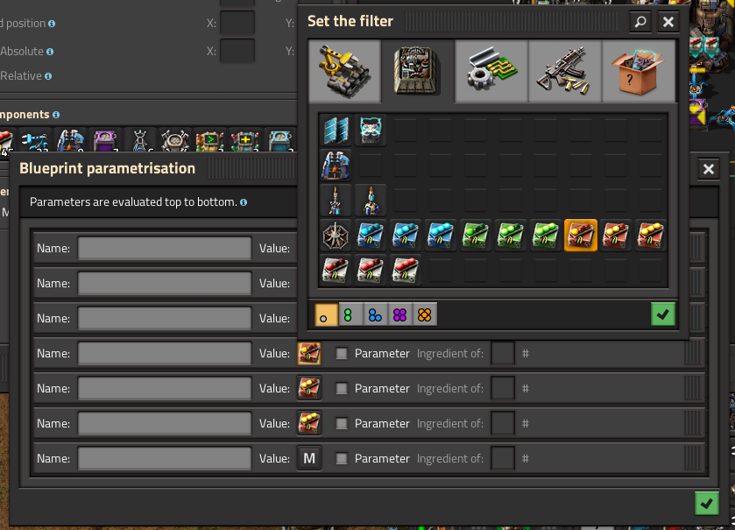The image size is (735, 530).
Task: Open Ingredient of slot in the M row
Action: (503, 458)
